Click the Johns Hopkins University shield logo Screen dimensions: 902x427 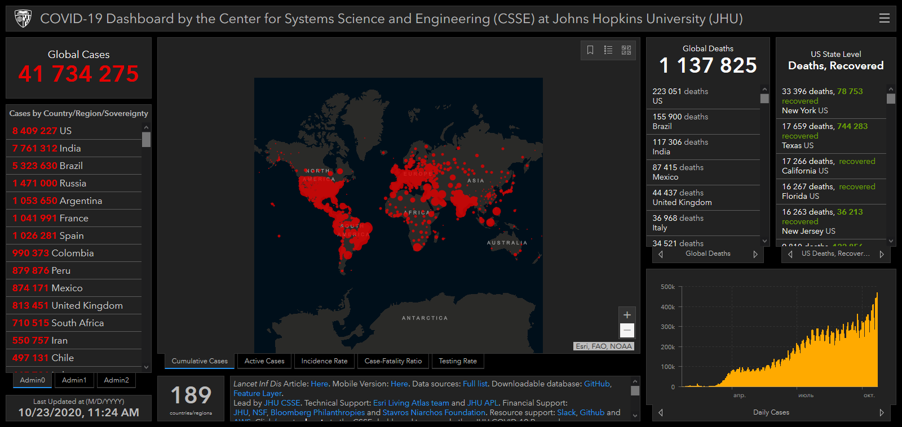[x=23, y=19]
